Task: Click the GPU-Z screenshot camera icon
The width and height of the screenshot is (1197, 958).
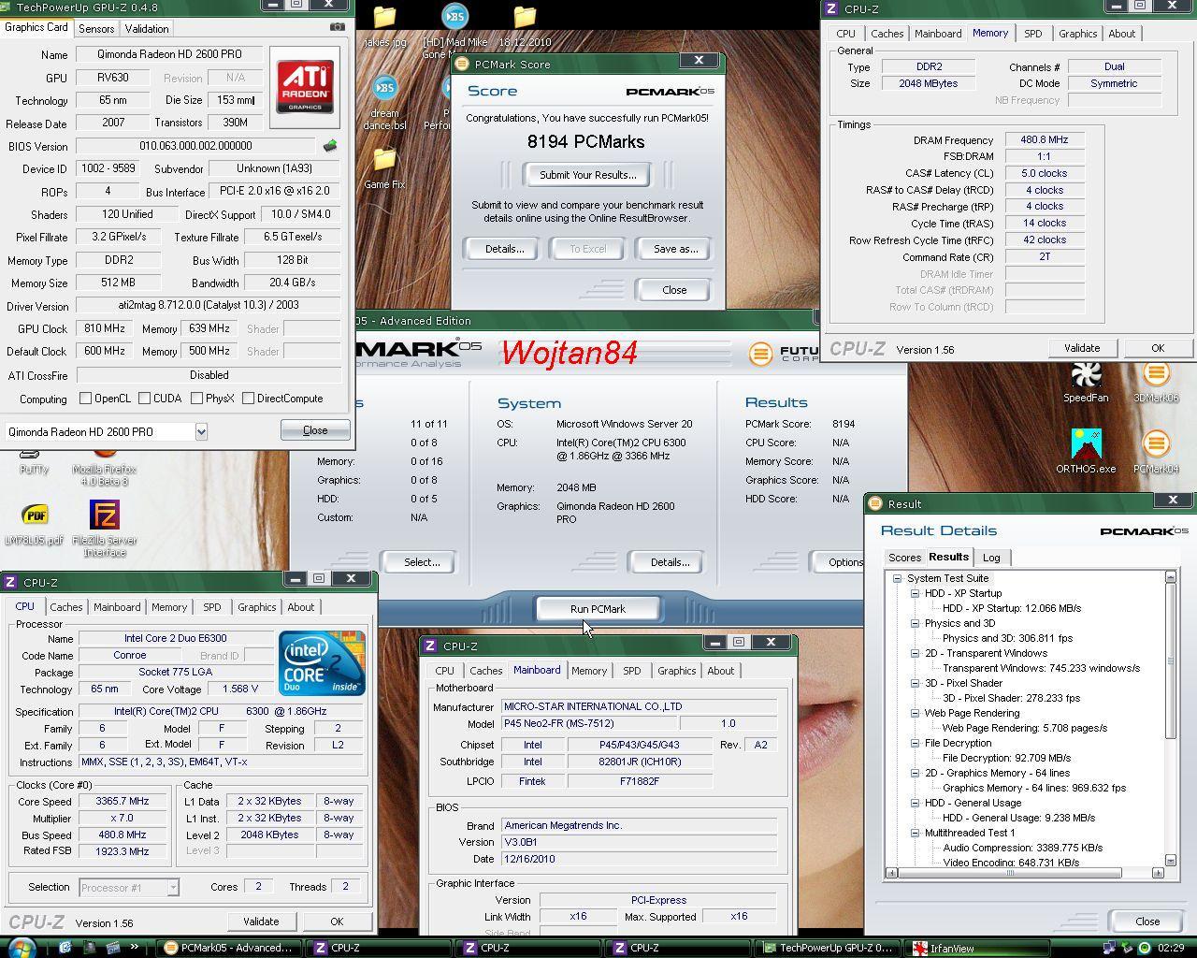Action: 337,27
